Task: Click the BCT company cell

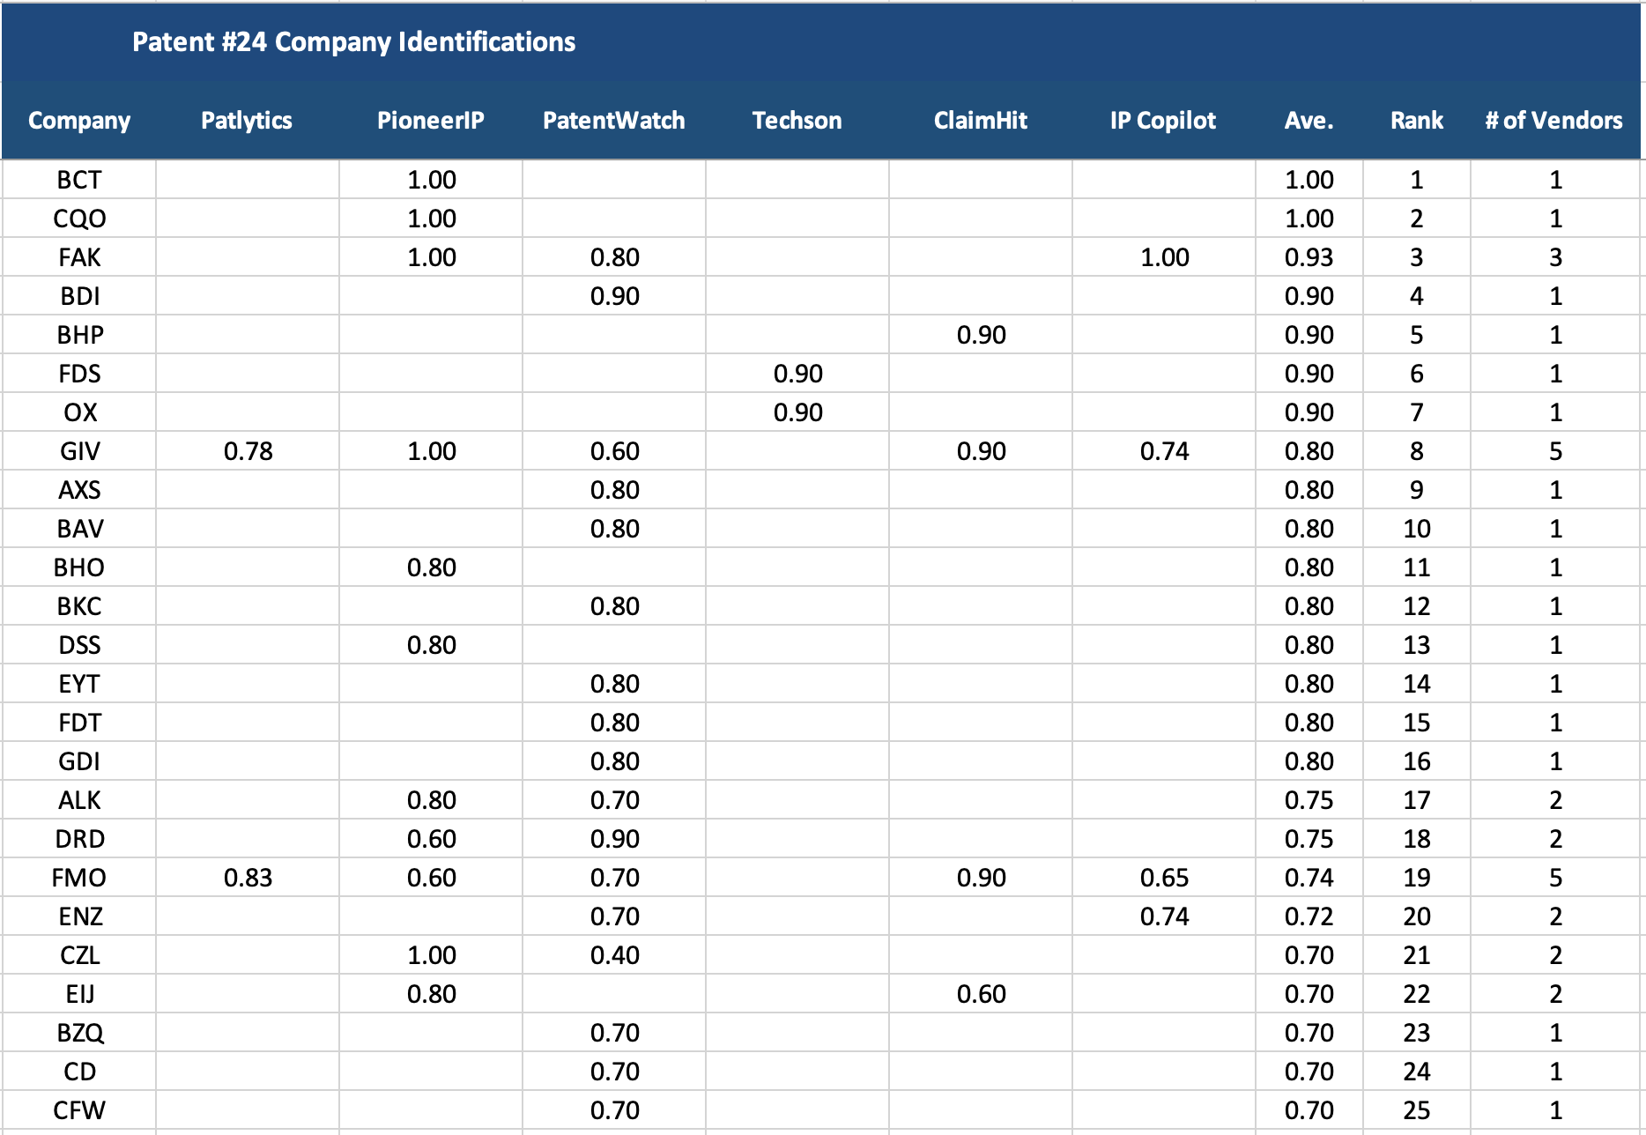Action: click(79, 180)
